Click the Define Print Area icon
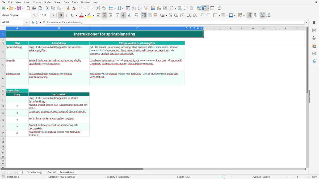 tap(199, 8)
